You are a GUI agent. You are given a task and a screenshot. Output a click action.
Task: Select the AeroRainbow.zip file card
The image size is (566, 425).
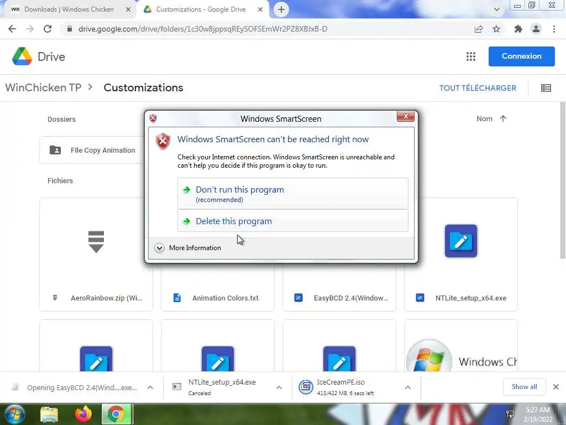tap(96, 255)
